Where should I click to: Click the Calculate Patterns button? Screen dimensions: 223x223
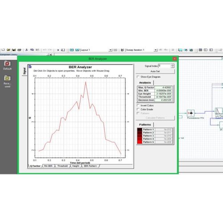point(155,118)
